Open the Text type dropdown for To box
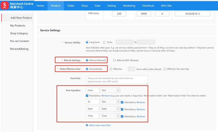This screenshot has width=218, height=132. pyautogui.click(x=110, y=102)
